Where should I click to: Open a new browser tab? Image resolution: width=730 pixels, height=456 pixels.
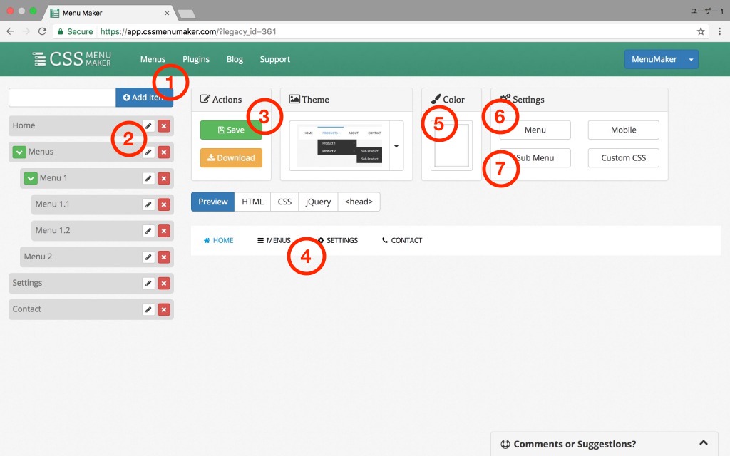pos(187,14)
